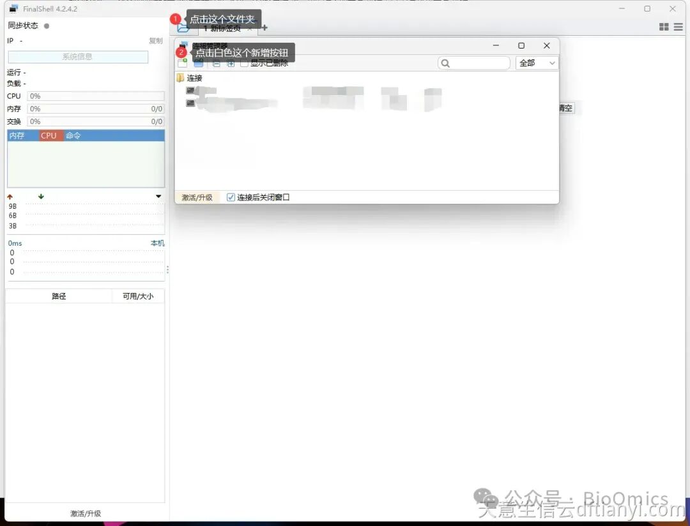Click the 0ms latency value

pos(15,243)
